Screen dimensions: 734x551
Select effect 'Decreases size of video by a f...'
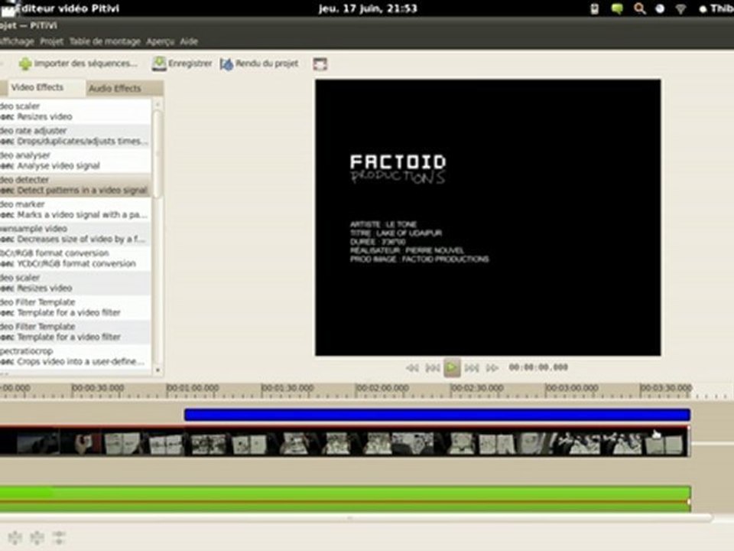coord(75,234)
